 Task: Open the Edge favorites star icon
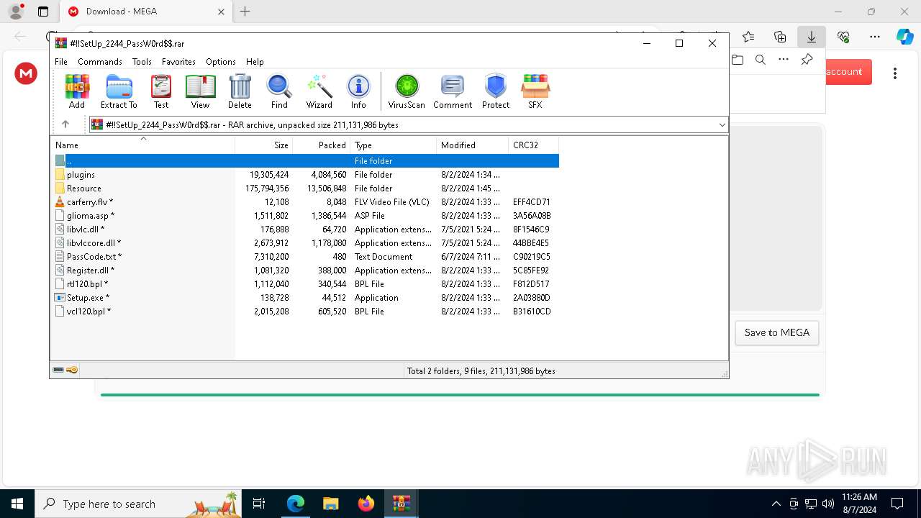pos(748,37)
